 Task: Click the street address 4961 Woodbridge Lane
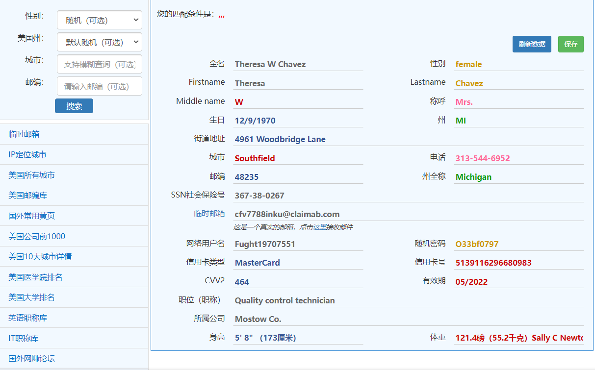tap(408, 139)
